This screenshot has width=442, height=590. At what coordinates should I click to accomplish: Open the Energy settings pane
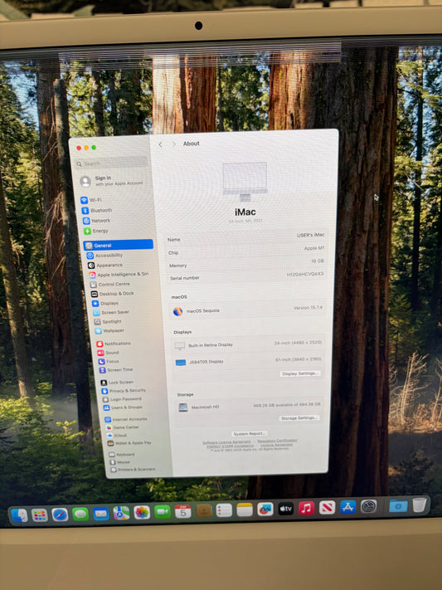(96, 231)
